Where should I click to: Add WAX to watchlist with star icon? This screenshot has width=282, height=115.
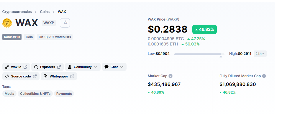click(x=65, y=23)
